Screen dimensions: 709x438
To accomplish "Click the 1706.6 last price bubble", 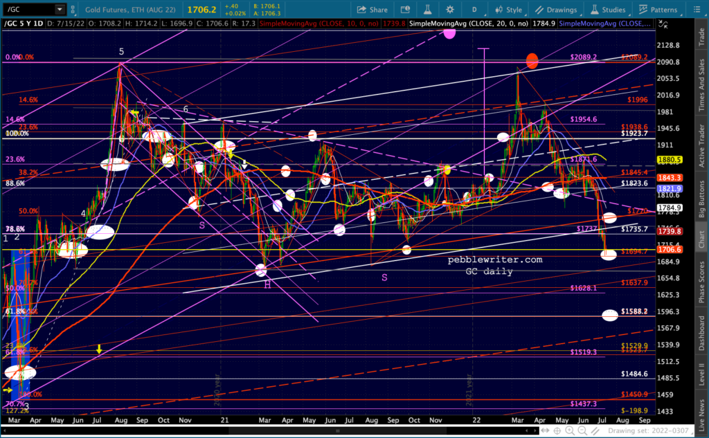I will 670,250.
